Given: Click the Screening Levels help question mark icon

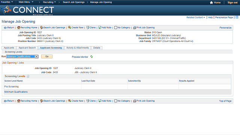Looking at the screenshot, I should pyautogui.click(x=28, y=76).
